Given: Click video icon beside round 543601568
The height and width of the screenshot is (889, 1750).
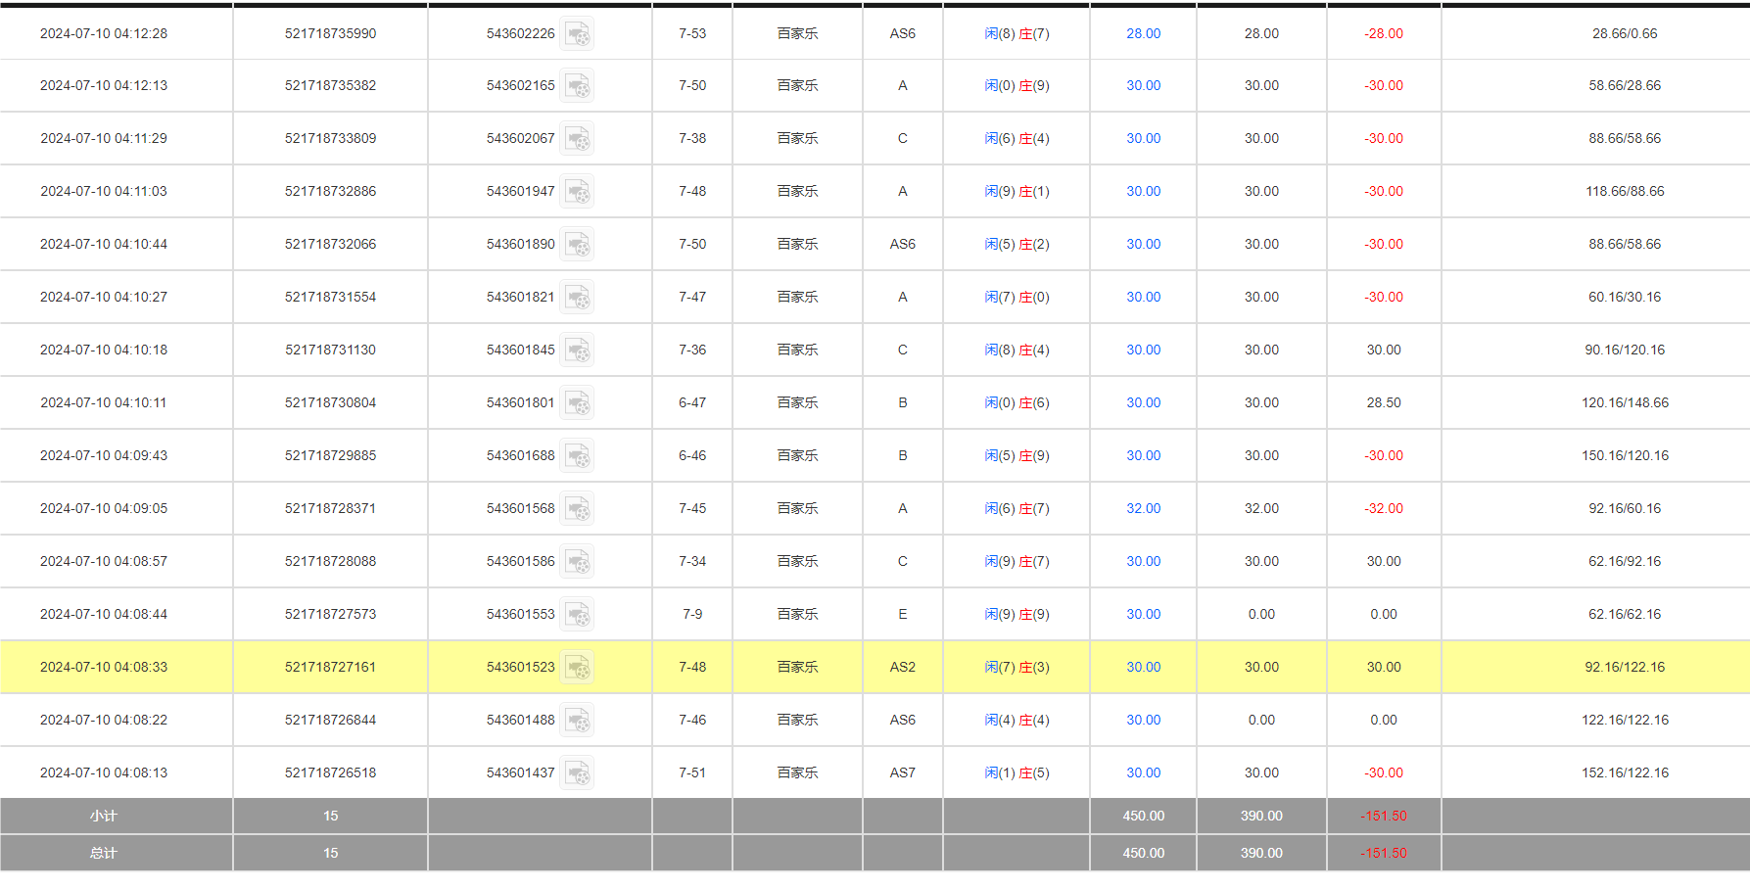Looking at the screenshot, I should 577,510.
